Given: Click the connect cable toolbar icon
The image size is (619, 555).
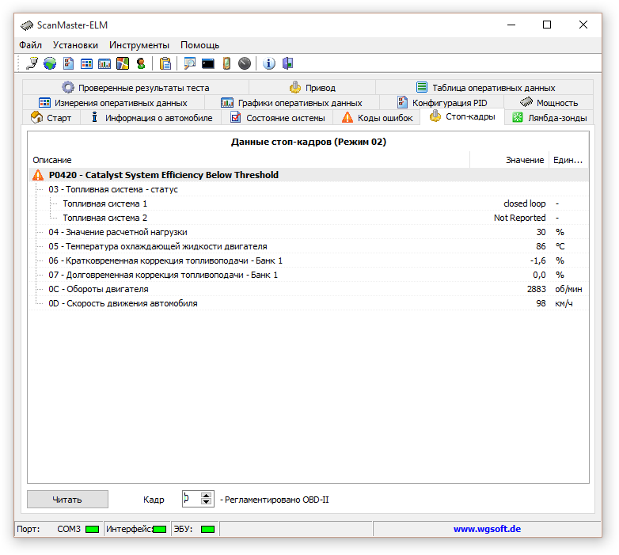Looking at the screenshot, I should point(32,63).
